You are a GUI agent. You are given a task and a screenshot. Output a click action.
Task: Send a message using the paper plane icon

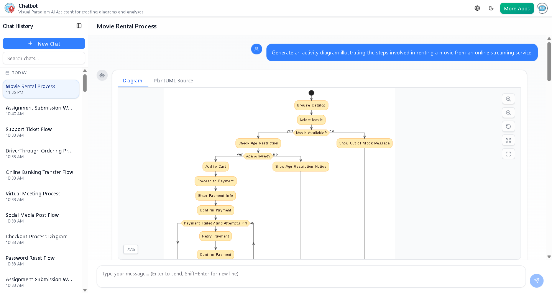(537, 281)
